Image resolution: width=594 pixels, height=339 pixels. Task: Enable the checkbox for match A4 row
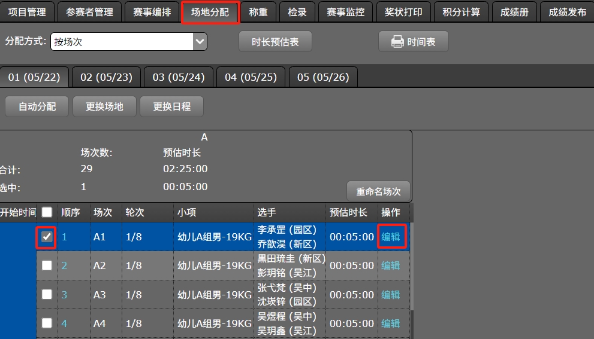click(47, 323)
